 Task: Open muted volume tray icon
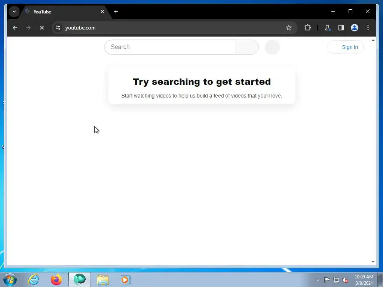(345, 280)
